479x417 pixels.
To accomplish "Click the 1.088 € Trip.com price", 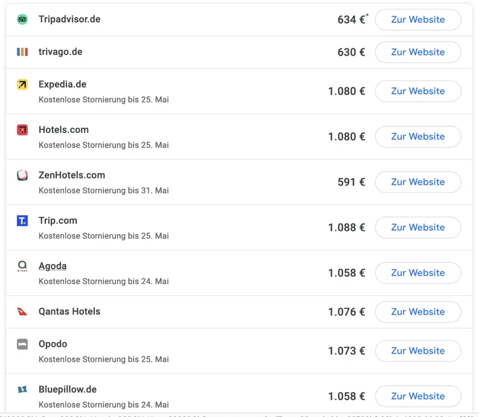I will [346, 227].
